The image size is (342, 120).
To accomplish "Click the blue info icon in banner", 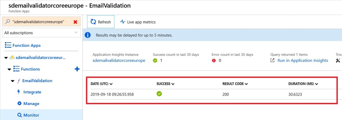I will pyautogui.click(x=88, y=35).
